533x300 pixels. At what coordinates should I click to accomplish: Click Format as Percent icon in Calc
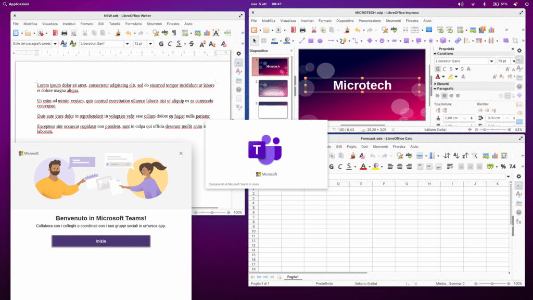pos(503,167)
